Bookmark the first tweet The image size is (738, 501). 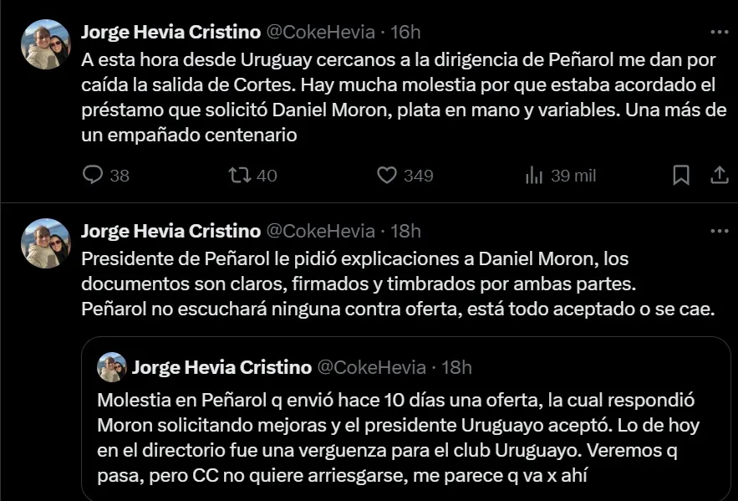pyautogui.click(x=681, y=175)
